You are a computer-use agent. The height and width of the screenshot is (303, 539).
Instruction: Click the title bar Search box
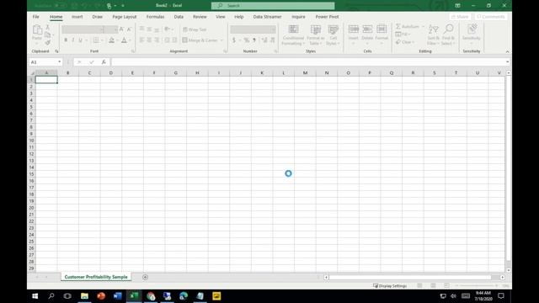(273, 6)
